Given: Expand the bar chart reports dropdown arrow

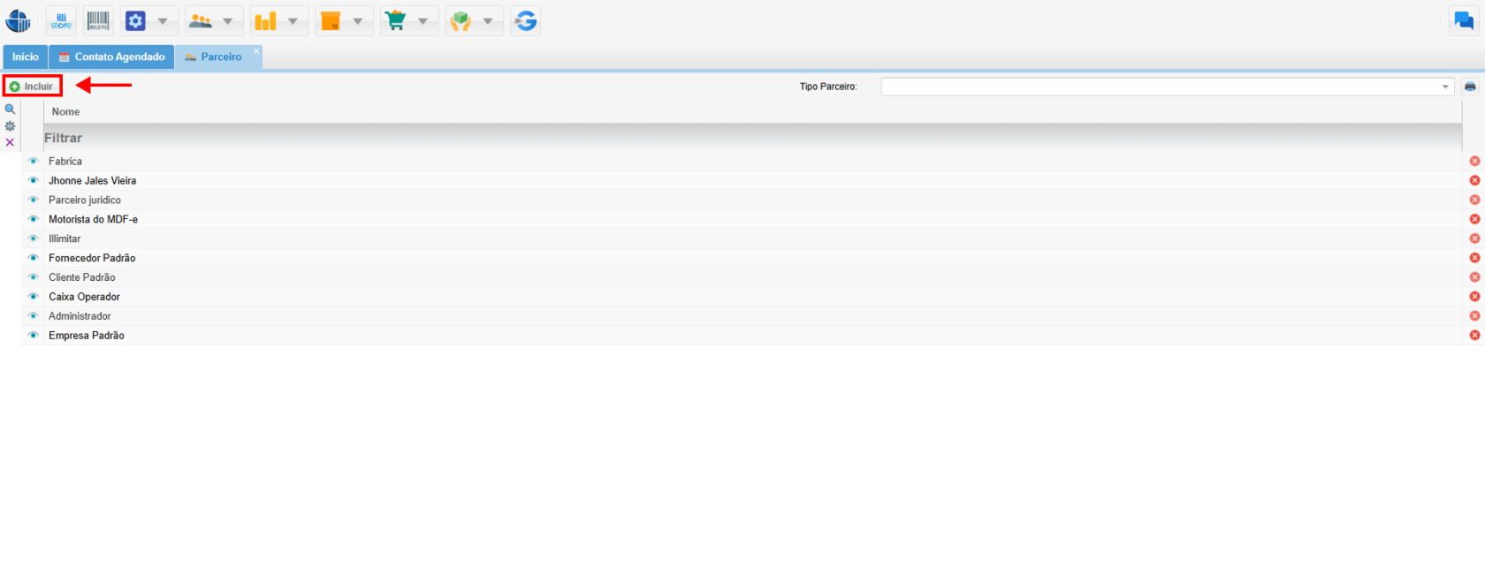Looking at the screenshot, I should [x=293, y=21].
